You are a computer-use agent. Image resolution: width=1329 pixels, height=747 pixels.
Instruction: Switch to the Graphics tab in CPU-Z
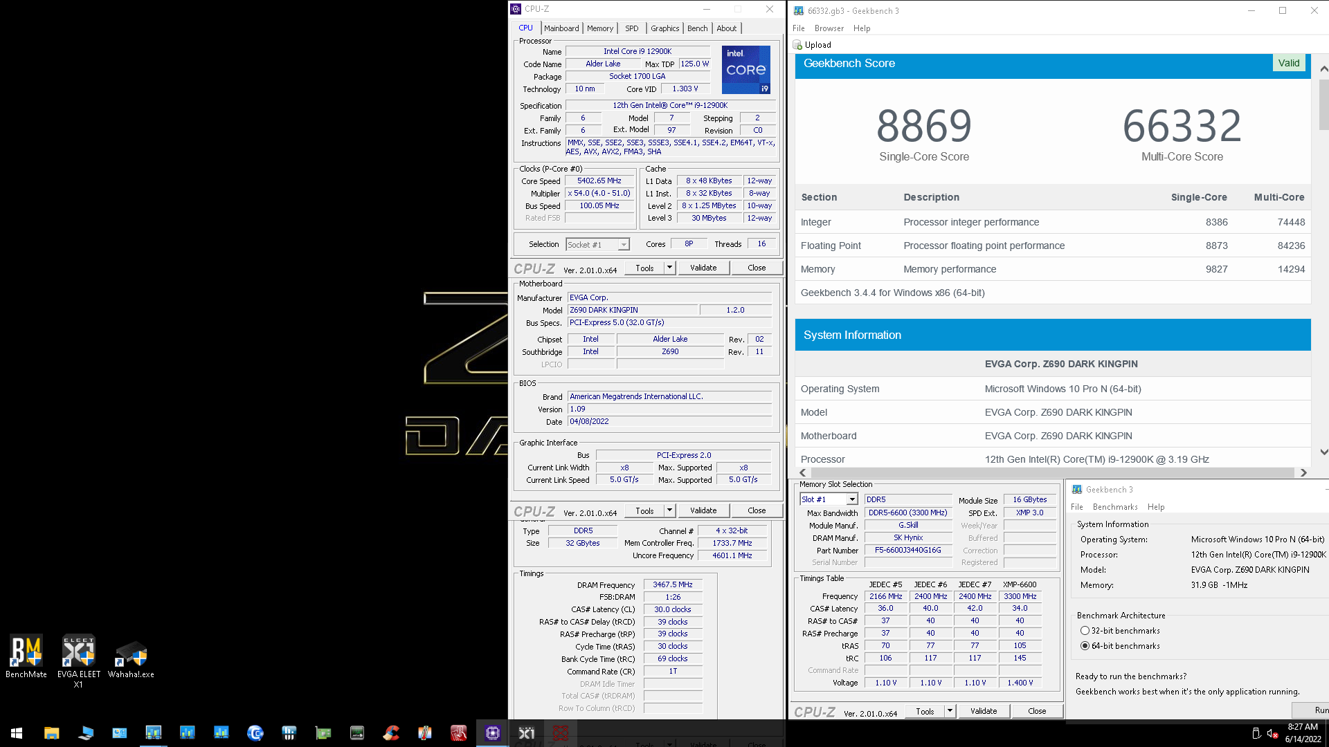(664, 28)
